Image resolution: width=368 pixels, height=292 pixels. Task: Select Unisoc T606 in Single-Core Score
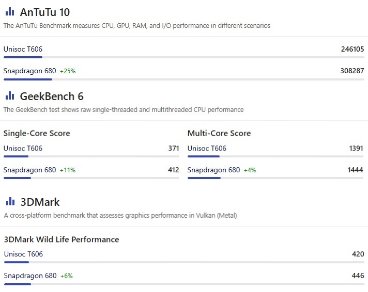23,149
